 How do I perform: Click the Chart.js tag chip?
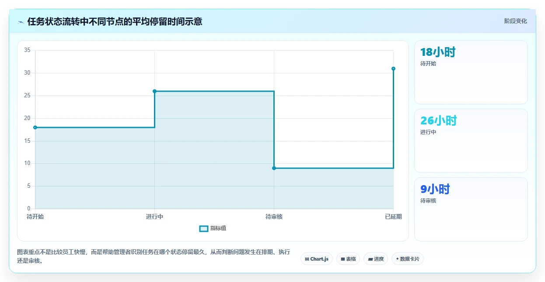317,259
